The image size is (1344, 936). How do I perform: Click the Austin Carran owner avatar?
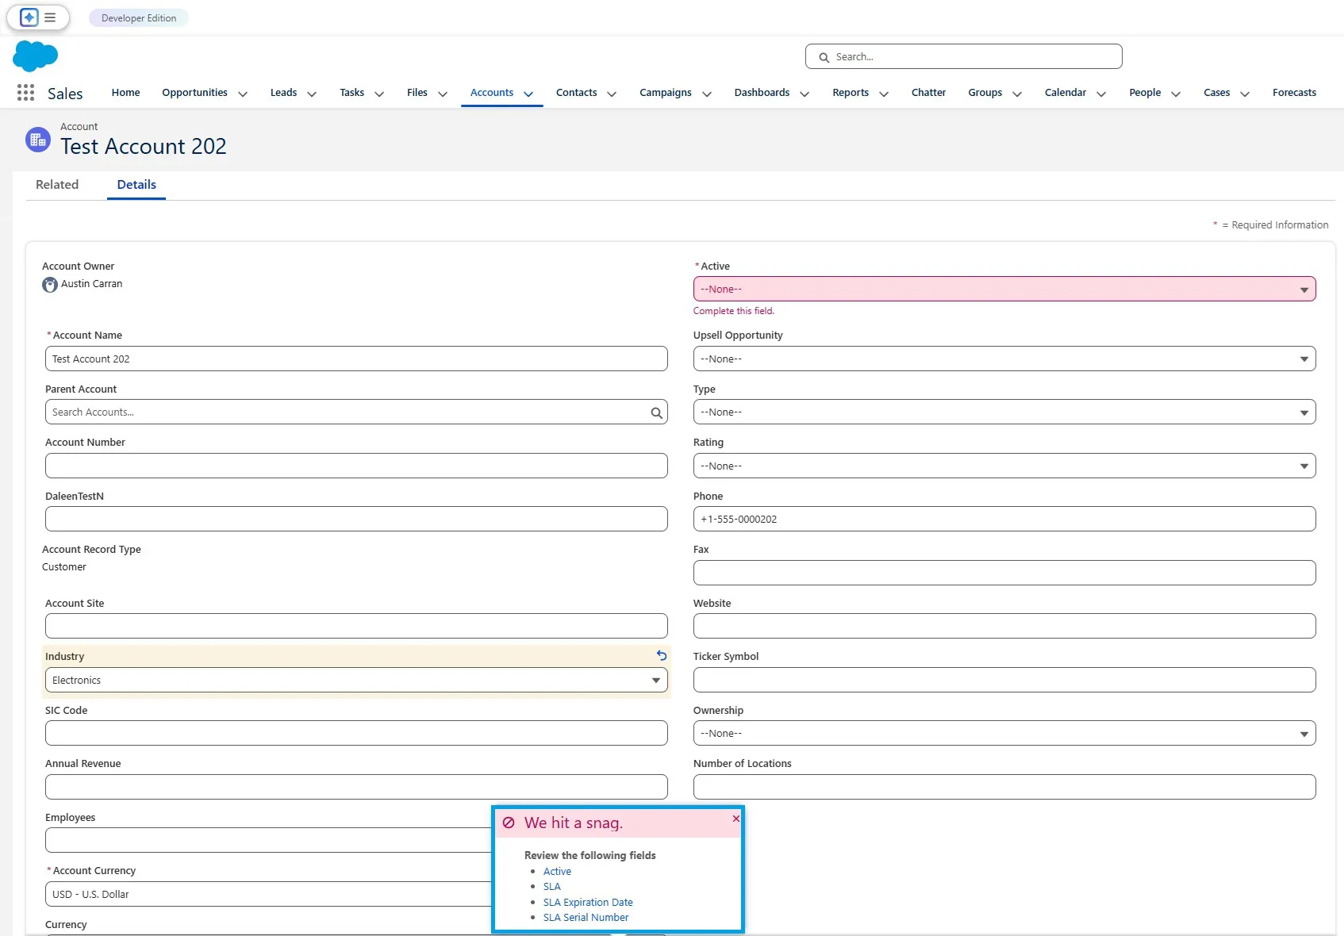coord(50,285)
